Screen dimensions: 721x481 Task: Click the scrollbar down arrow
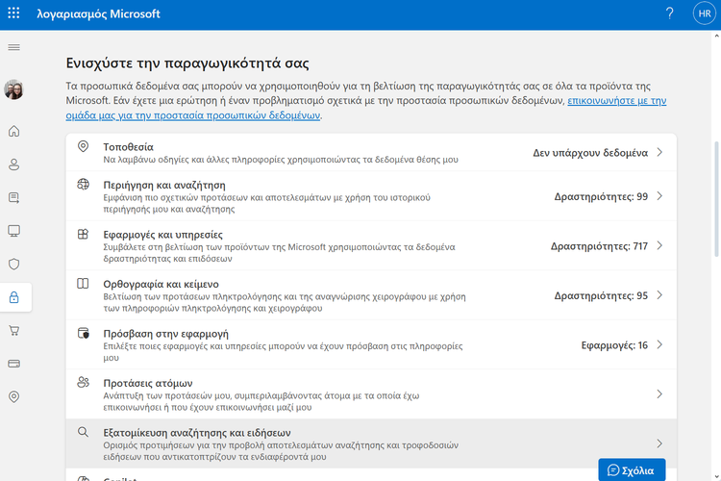coord(716,477)
